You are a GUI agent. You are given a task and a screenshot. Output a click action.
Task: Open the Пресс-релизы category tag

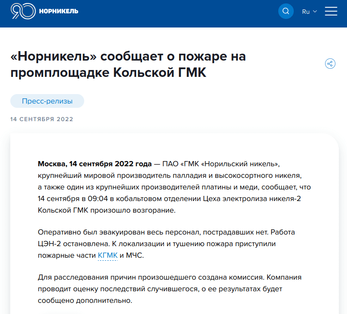click(47, 101)
